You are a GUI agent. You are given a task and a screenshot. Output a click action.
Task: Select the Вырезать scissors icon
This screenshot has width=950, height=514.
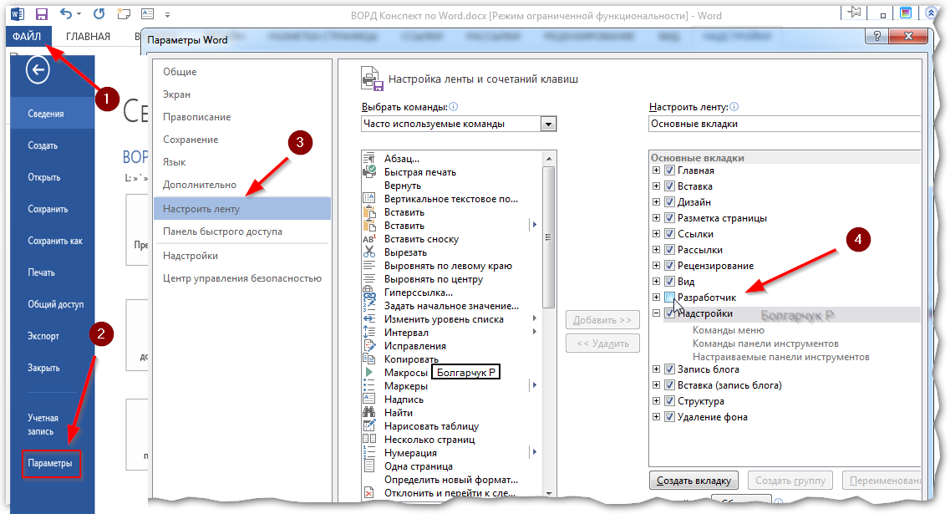click(369, 252)
